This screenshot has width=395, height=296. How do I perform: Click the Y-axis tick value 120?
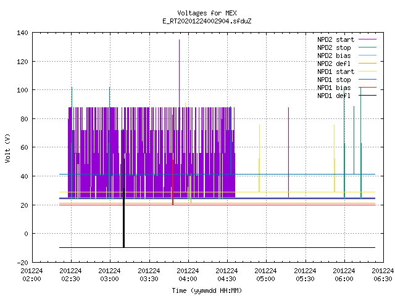tap(22, 62)
